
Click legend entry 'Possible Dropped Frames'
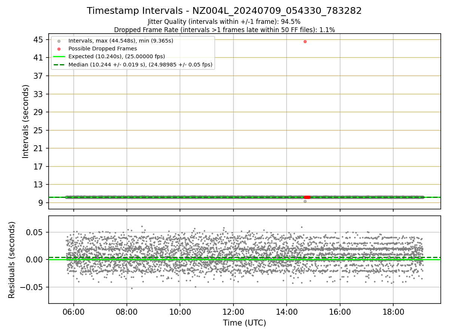coord(103,49)
